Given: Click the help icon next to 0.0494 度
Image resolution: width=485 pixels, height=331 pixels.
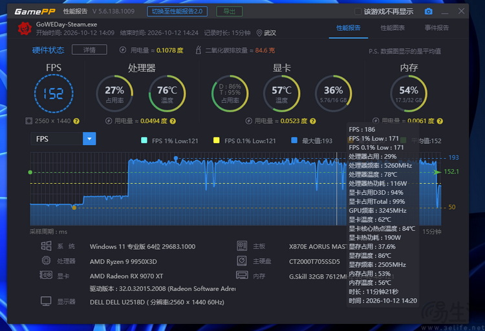Looking at the screenshot, I should pyautogui.click(x=173, y=121).
